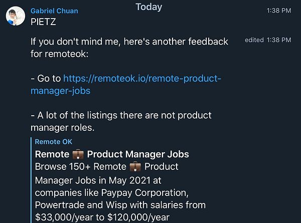
Task: Open the https://remoteok.io/remote-product- link
Action: (142, 79)
